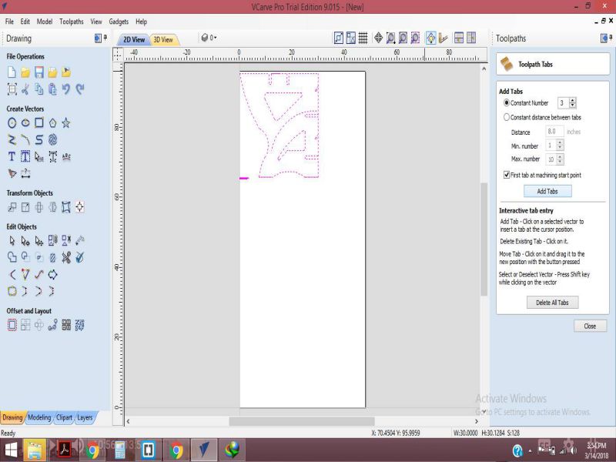
Task: Select the Draw Text tool
Action: [12, 157]
